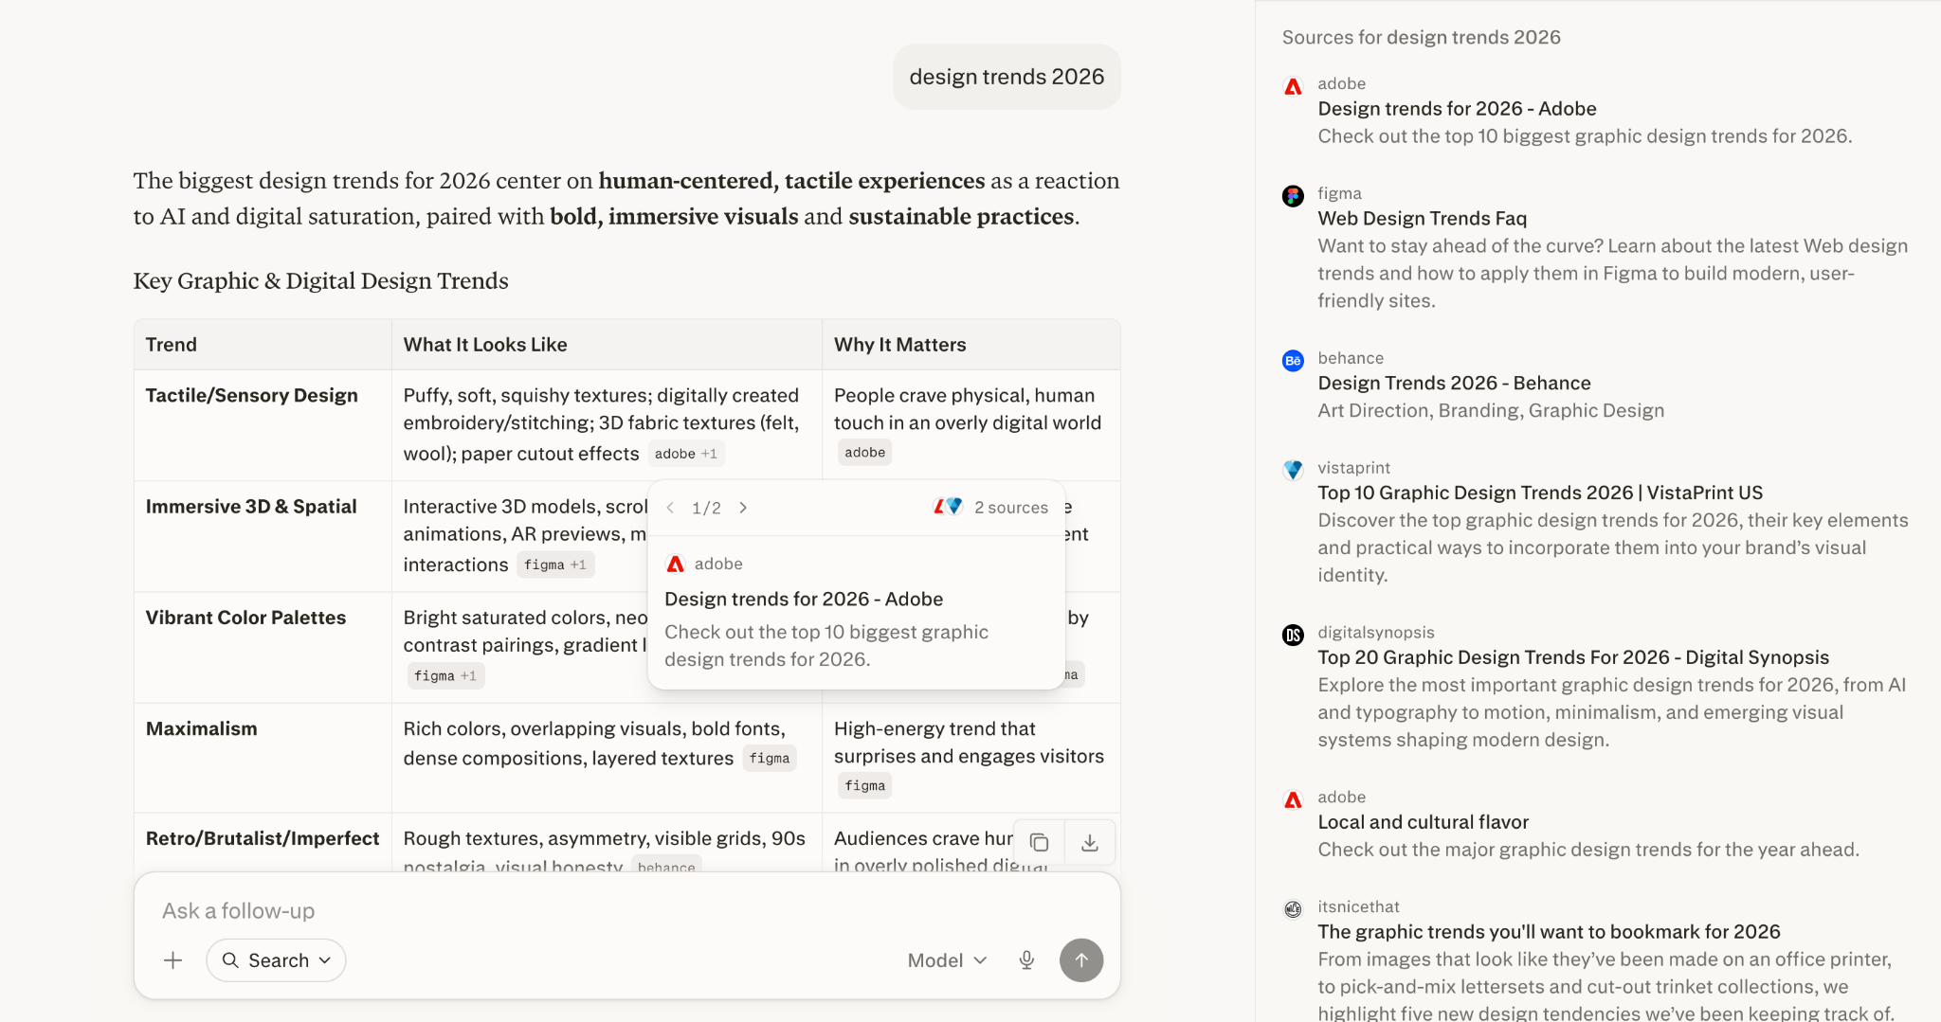This screenshot has width=1941, height=1022.
Task: Open "adobe" citation under "human touch" text
Action: tap(864, 453)
